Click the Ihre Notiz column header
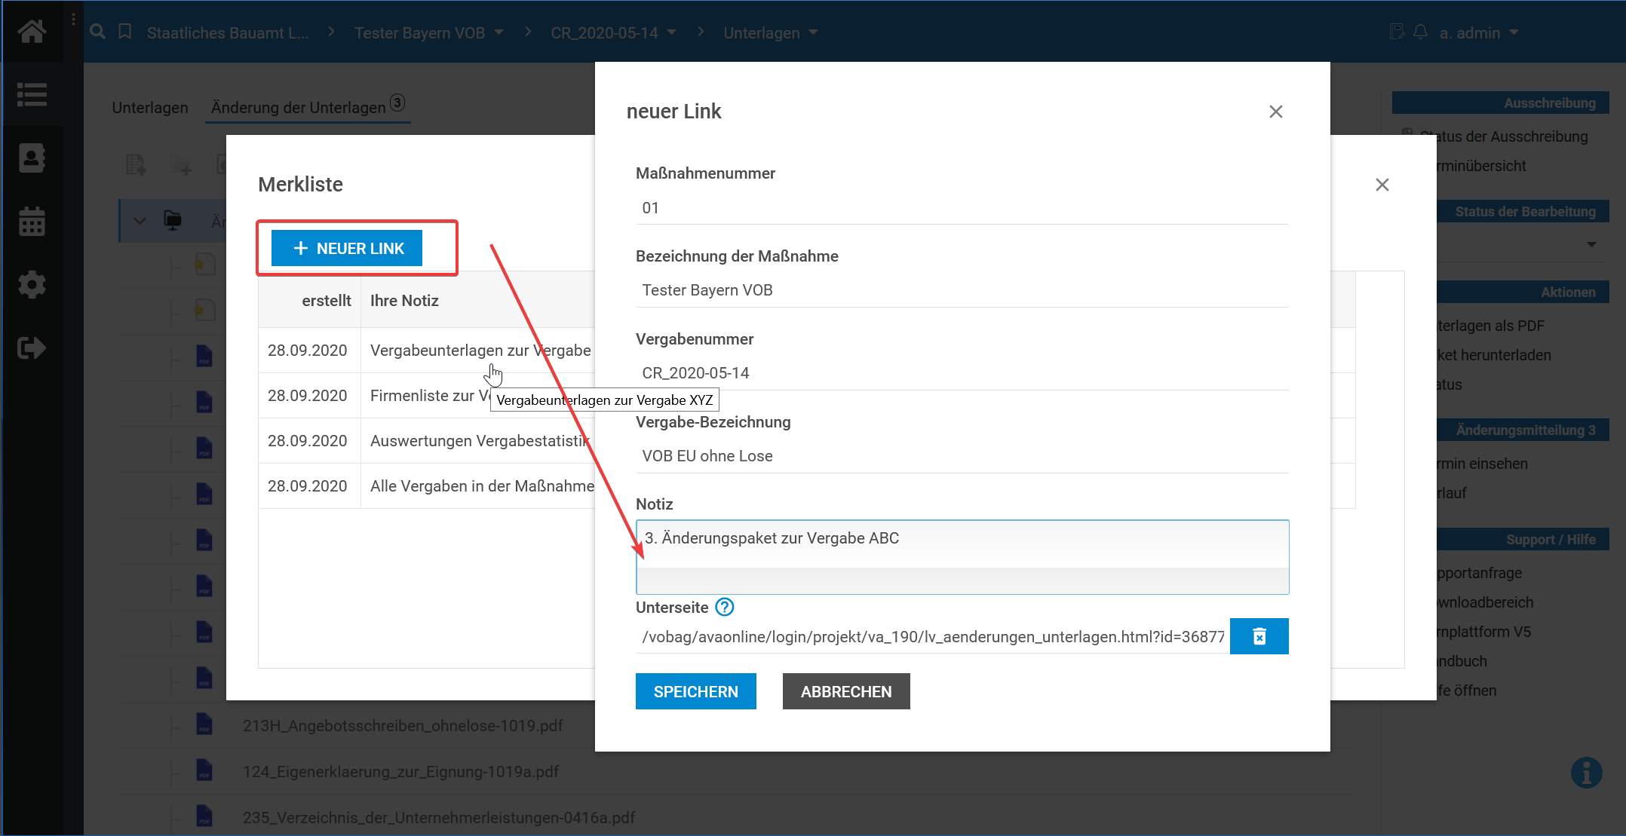Screen dimensions: 1626x836 click(x=404, y=301)
